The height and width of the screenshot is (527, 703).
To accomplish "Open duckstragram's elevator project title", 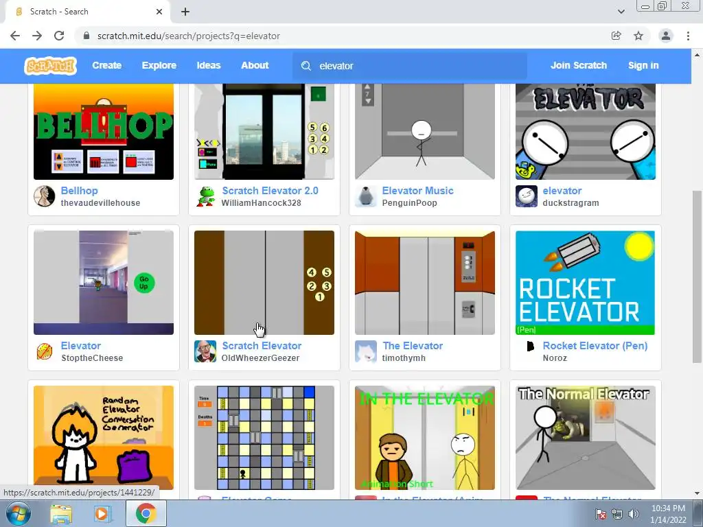I will point(562,191).
